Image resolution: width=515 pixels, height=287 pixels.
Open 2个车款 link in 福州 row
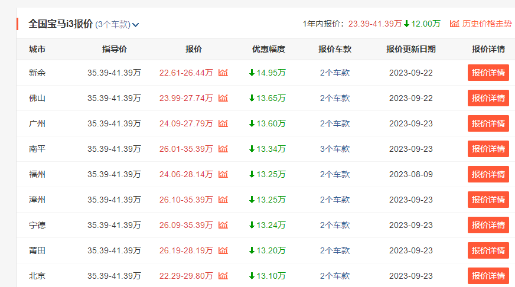coord(335,174)
